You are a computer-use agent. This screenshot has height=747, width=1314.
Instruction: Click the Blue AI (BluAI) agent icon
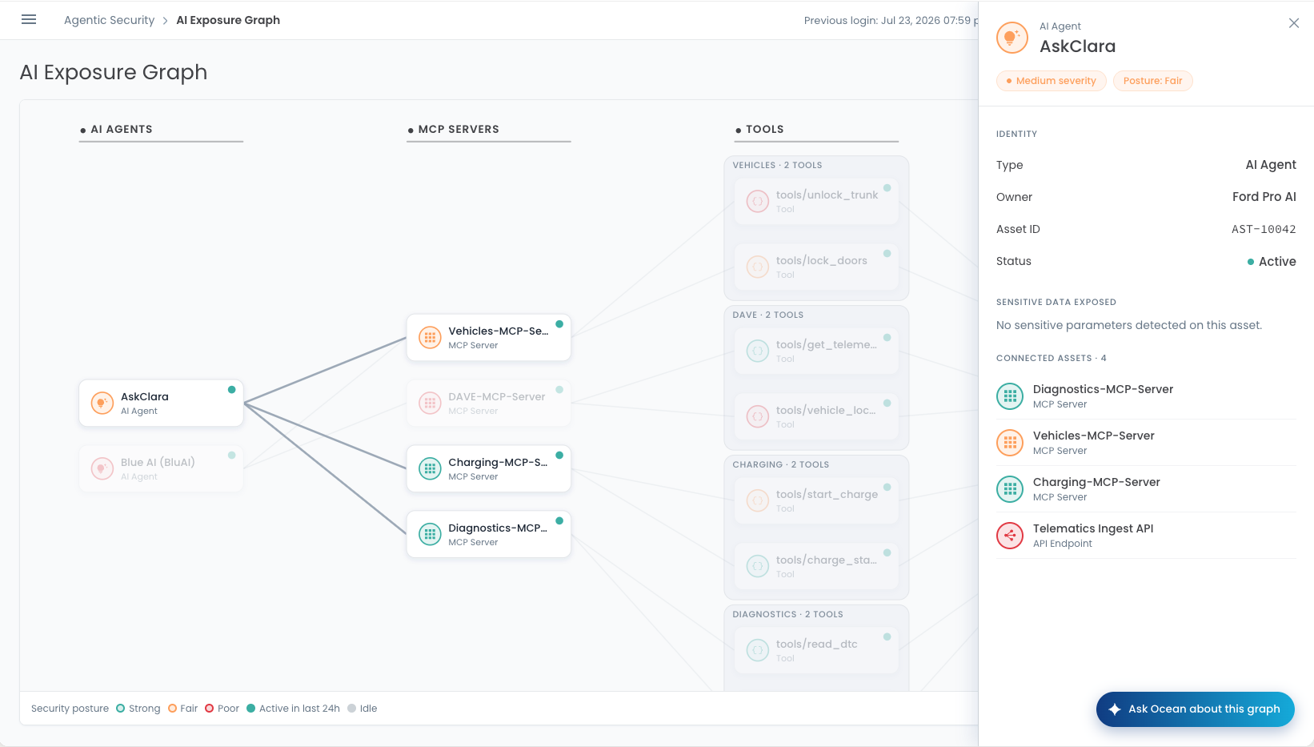pyautogui.click(x=102, y=468)
